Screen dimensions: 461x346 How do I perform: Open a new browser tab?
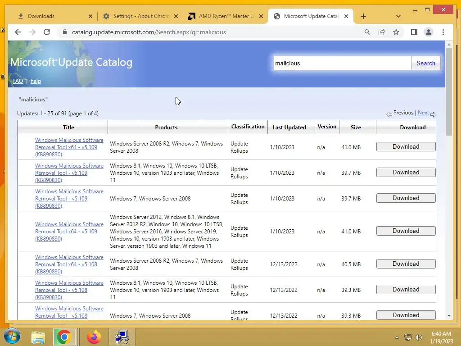[363, 16]
